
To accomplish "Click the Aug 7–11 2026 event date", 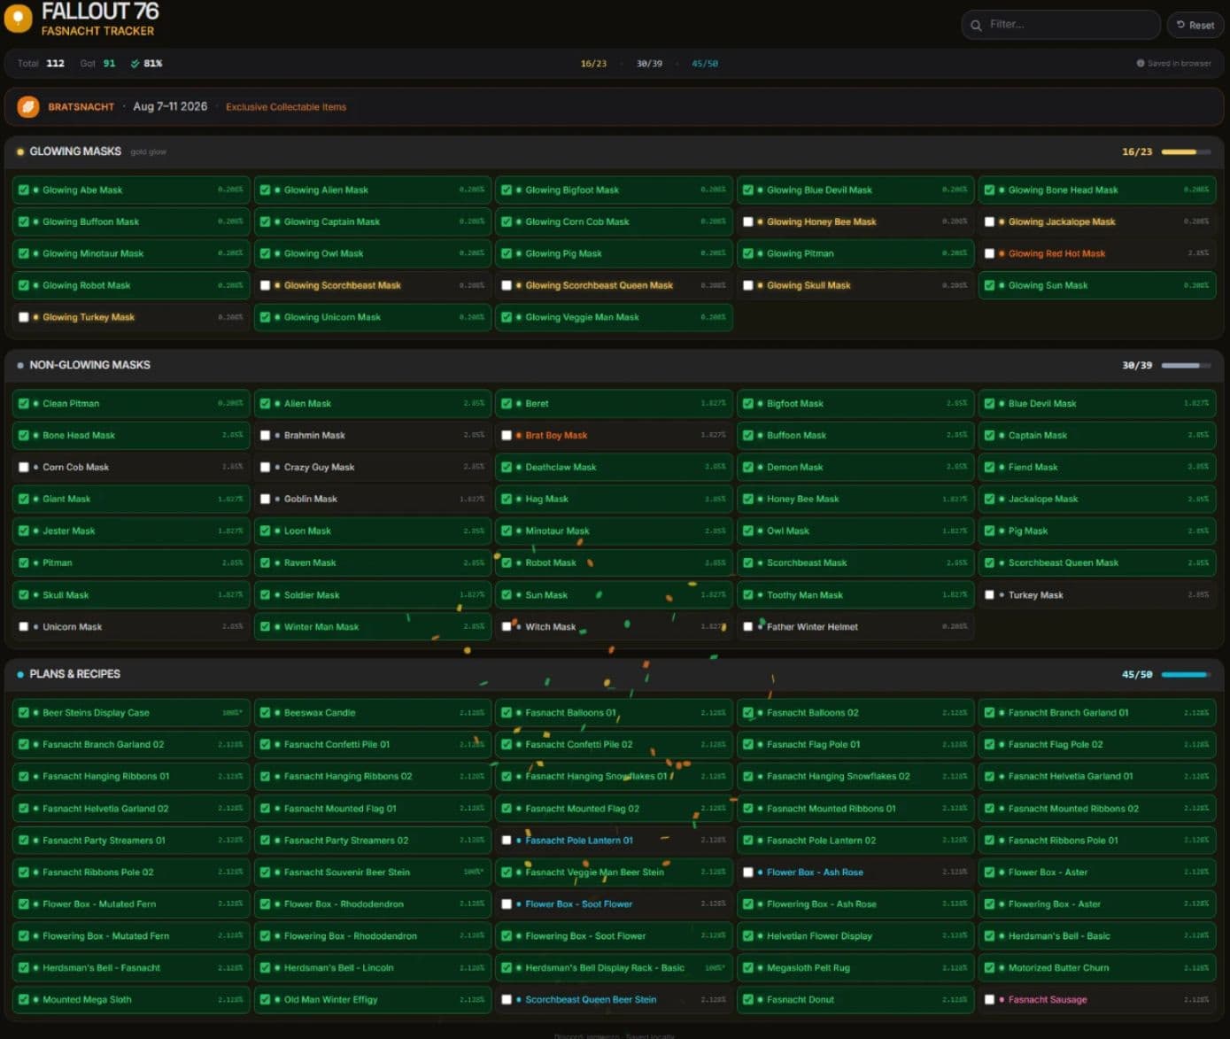I will [170, 106].
